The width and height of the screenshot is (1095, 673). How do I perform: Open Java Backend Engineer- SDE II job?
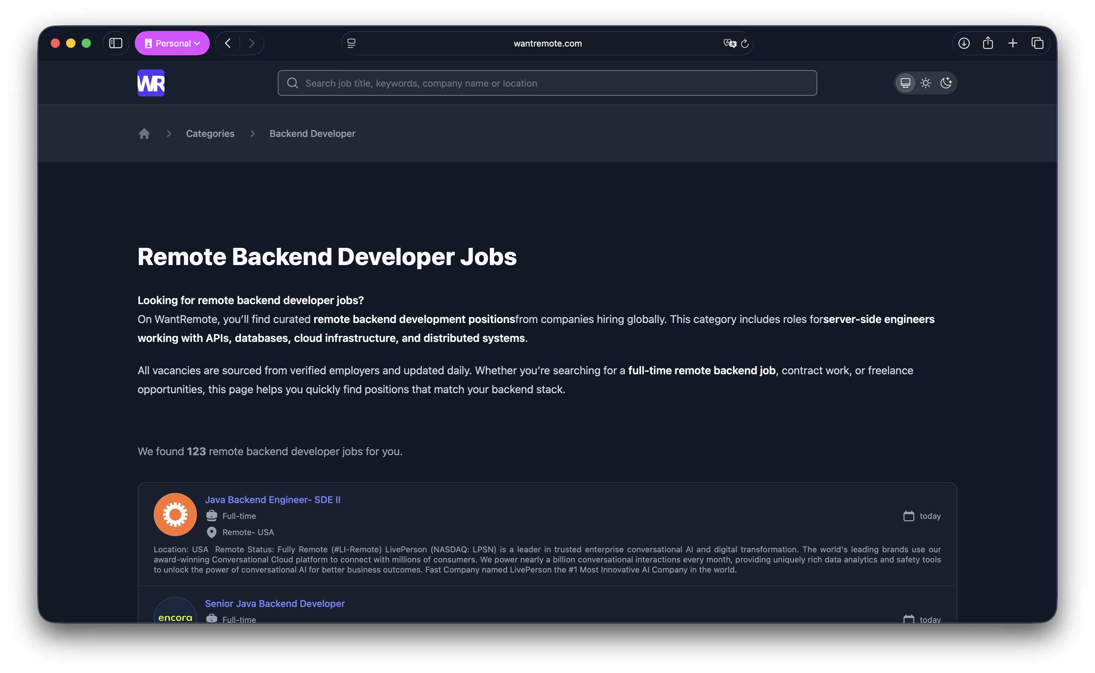pyautogui.click(x=273, y=500)
